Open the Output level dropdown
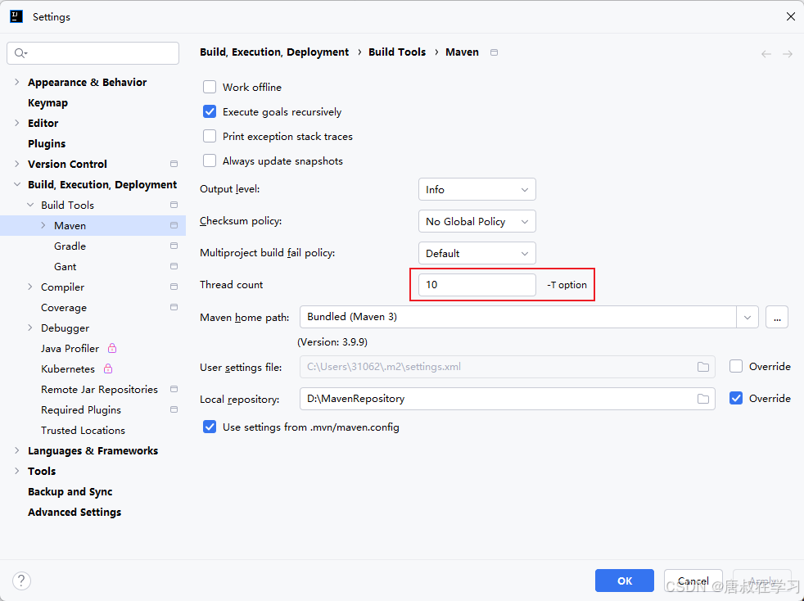The height and width of the screenshot is (601, 804). point(477,190)
